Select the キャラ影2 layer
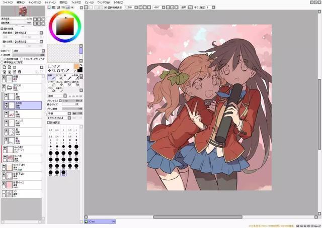This screenshot has width=322, height=228. [x=22, y=150]
